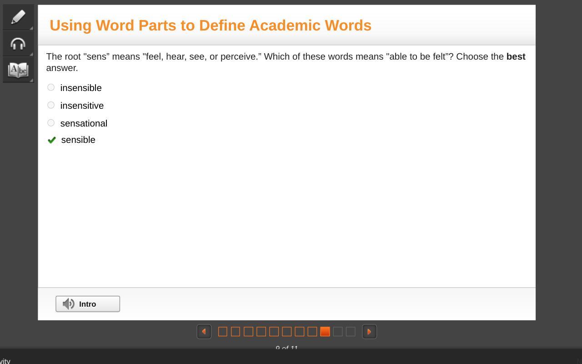Play the Intro audio button
The width and height of the screenshot is (582, 364).
88,304
